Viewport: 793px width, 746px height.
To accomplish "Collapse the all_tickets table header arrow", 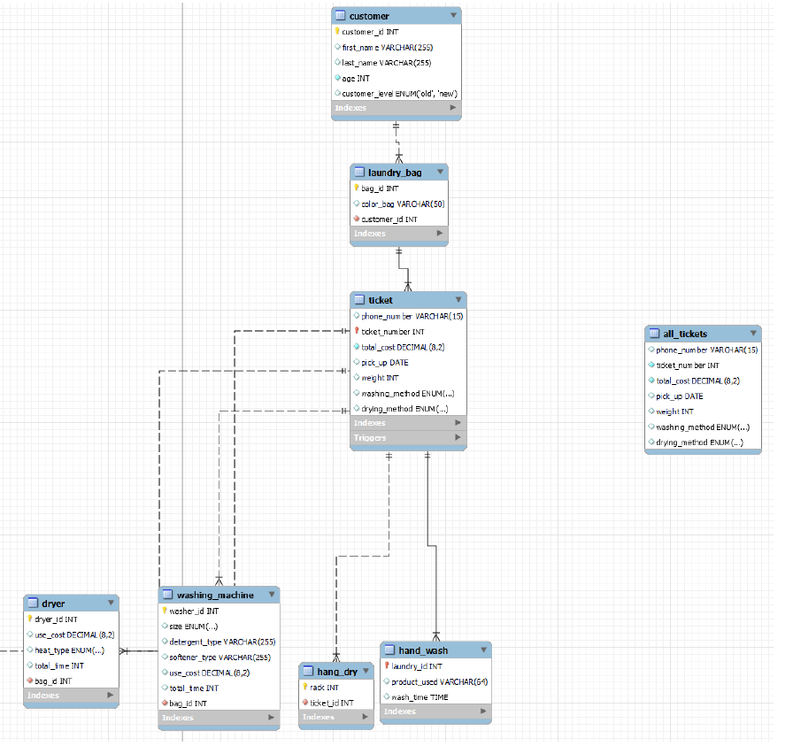I will click(x=752, y=334).
